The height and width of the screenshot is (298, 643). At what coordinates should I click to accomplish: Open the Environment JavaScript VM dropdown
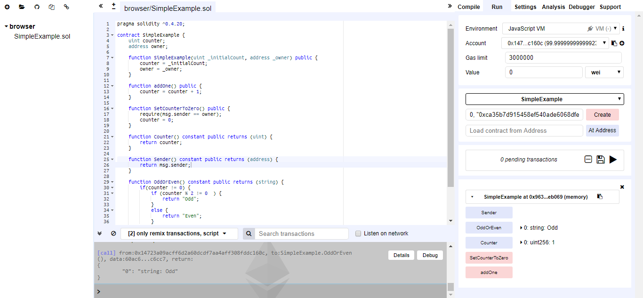point(561,29)
